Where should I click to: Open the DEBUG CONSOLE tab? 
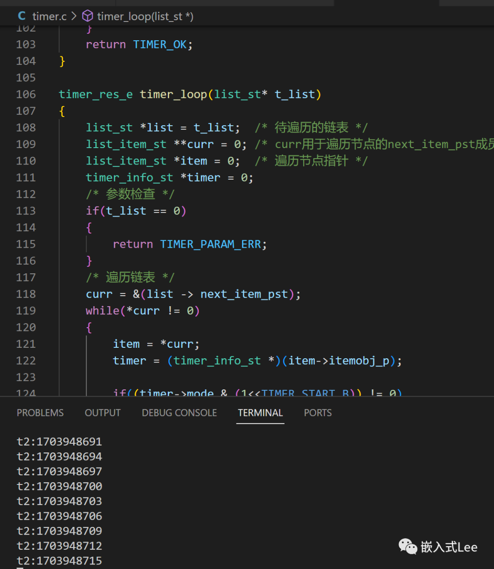(x=179, y=413)
